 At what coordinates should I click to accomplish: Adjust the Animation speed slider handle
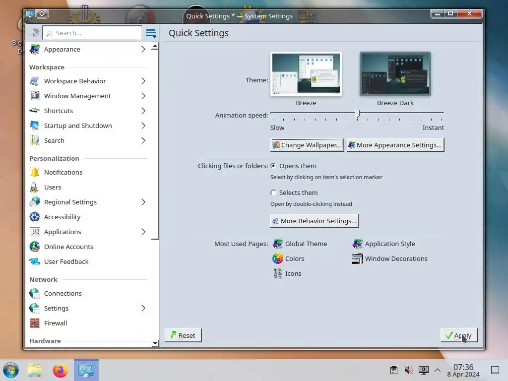click(357, 113)
